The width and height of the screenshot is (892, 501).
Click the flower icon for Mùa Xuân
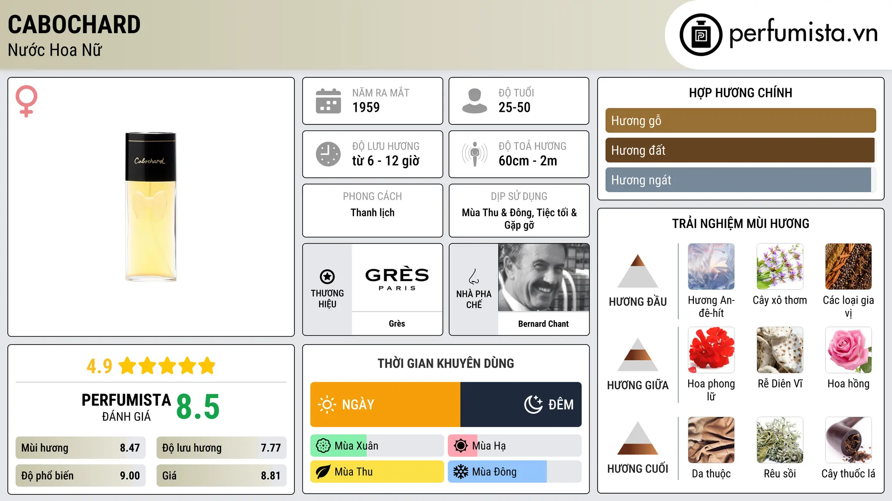click(323, 446)
